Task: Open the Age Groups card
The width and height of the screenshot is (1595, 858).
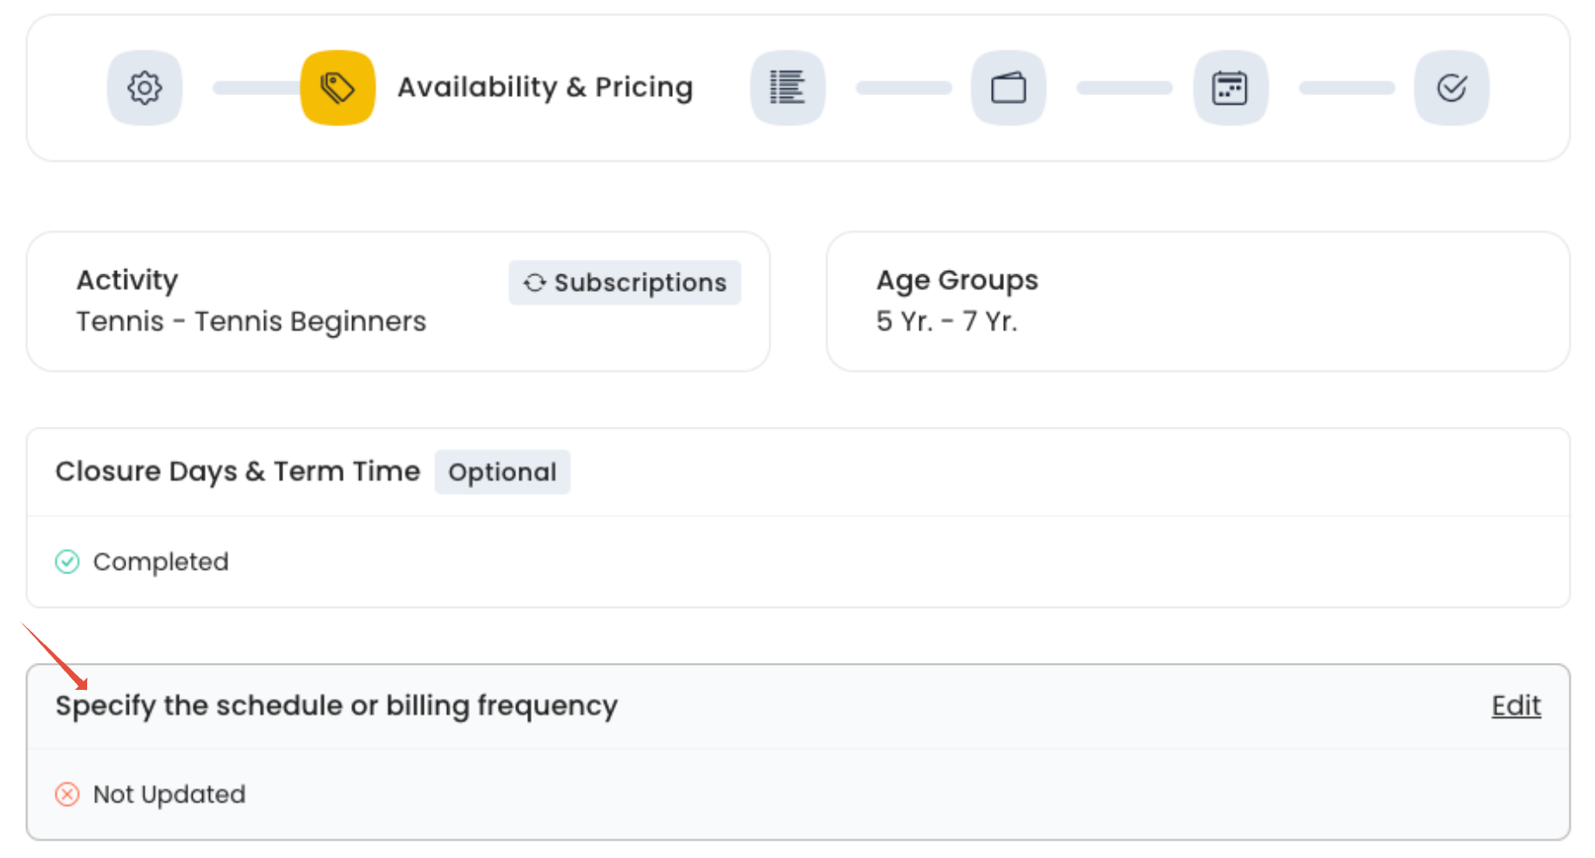Action: [957, 301]
